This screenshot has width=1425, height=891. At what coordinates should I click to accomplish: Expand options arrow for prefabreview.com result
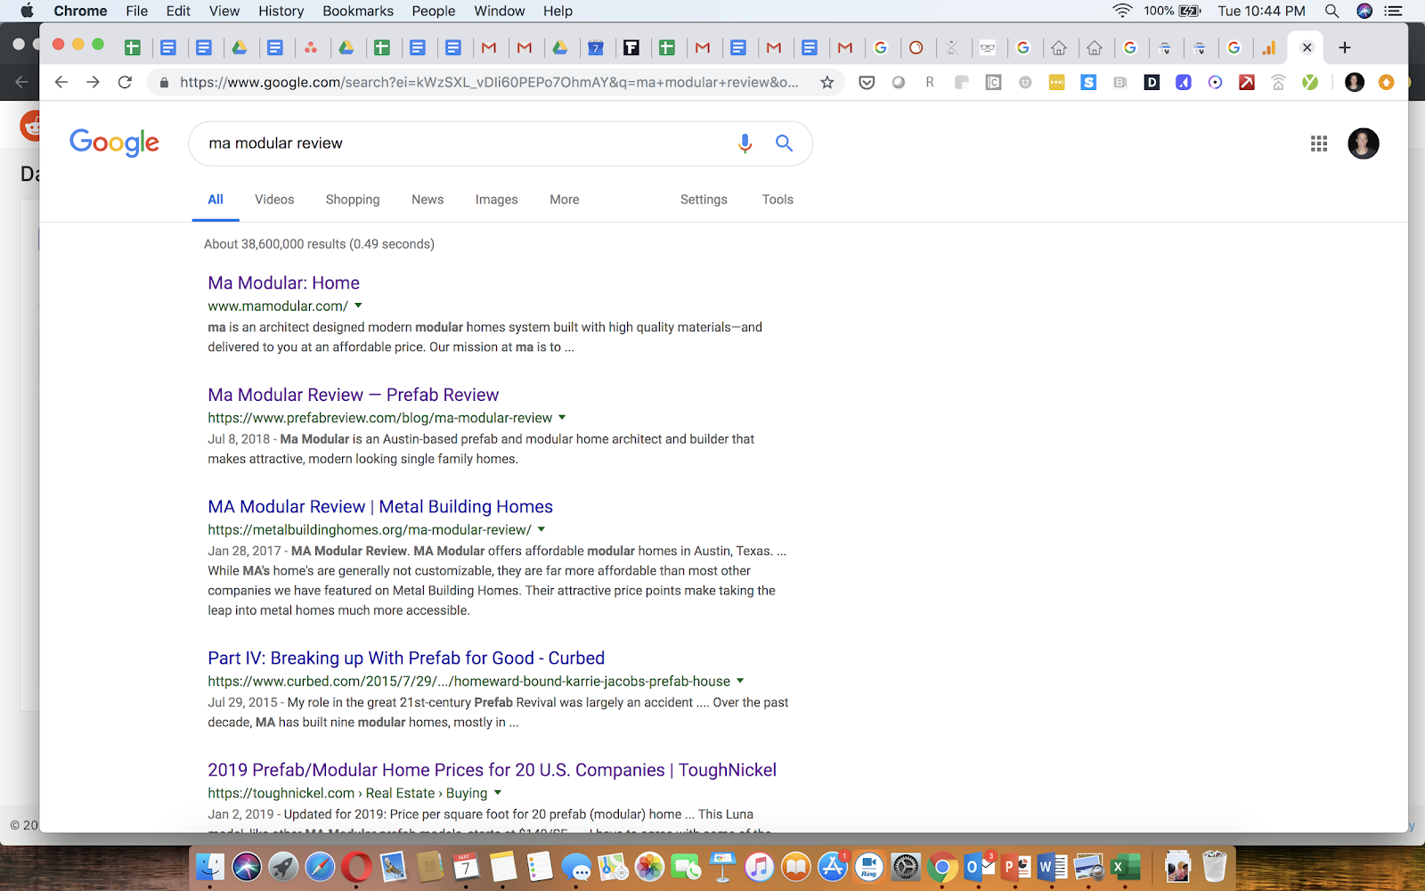coord(562,417)
